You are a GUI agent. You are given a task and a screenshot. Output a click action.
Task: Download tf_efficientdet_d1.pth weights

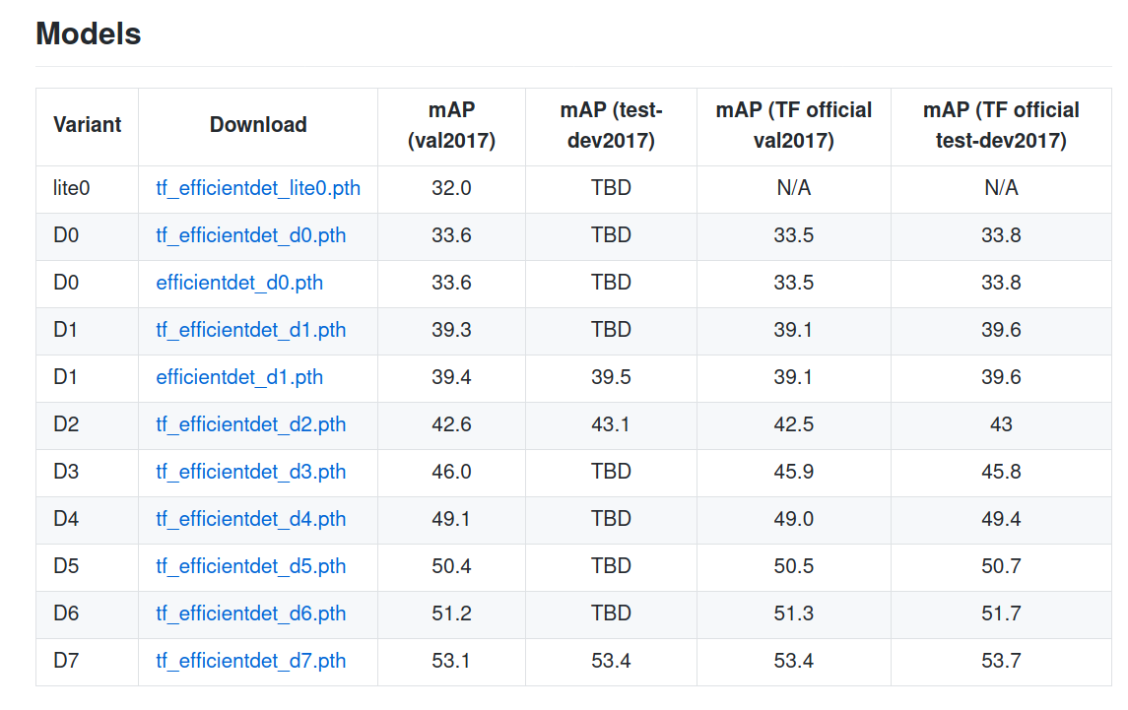(x=251, y=330)
